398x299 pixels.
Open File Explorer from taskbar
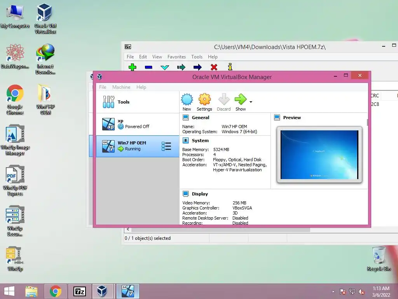tap(31, 291)
